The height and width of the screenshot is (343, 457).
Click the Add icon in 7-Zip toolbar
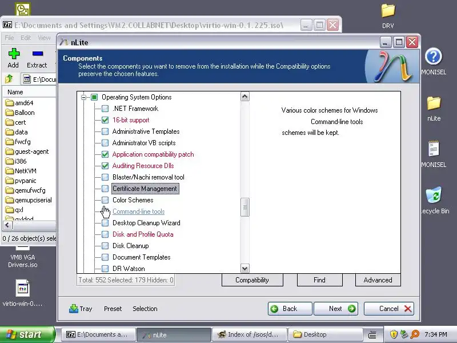[14, 54]
